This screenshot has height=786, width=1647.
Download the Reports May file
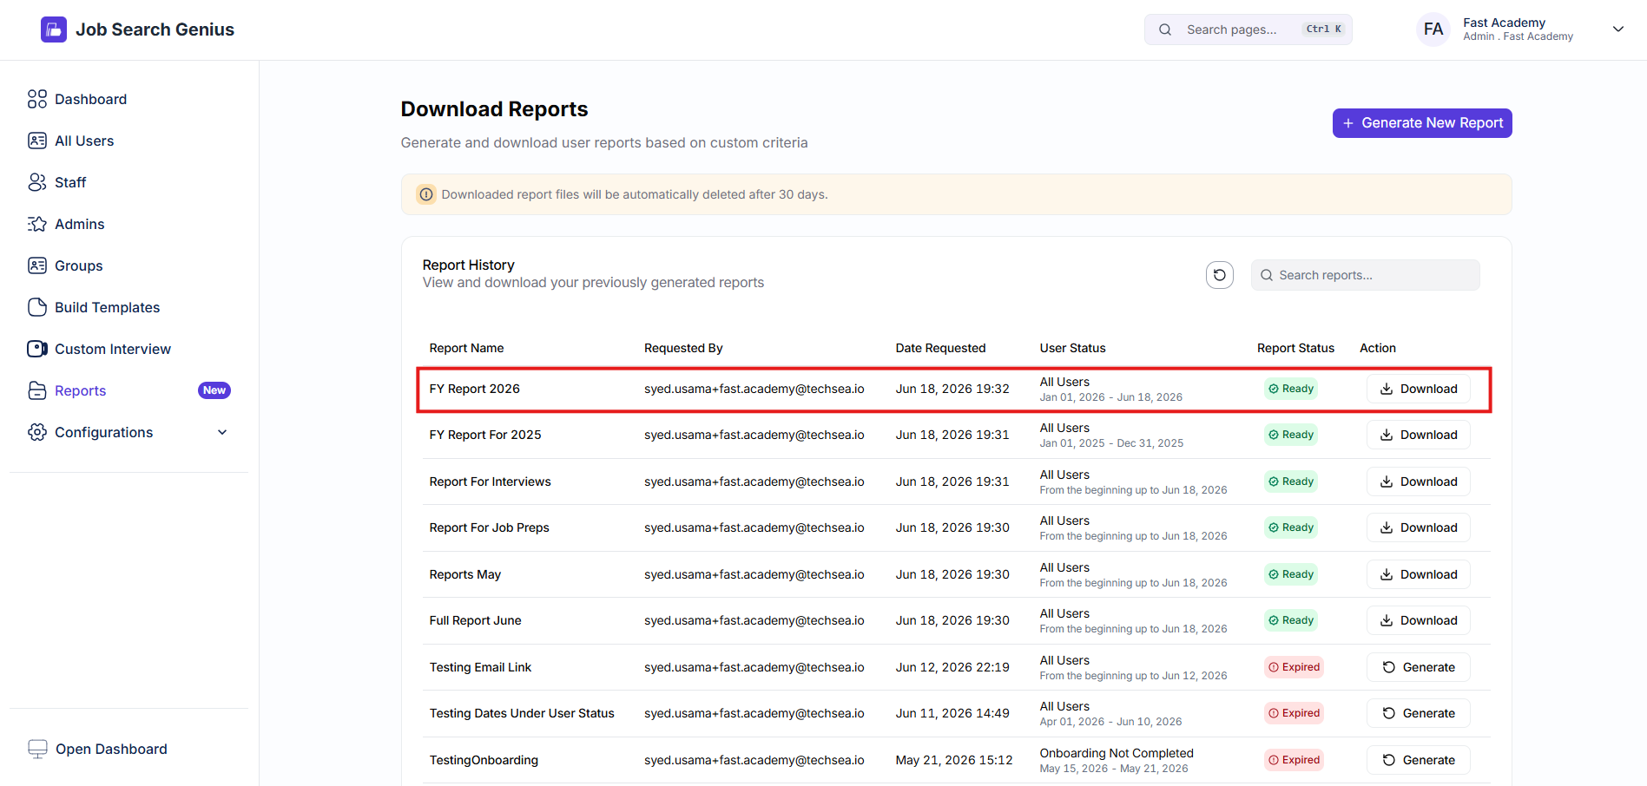(x=1419, y=574)
